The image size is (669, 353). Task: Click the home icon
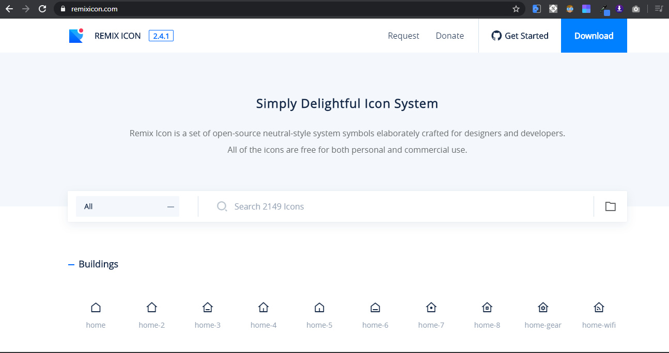click(x=96, y=308)
